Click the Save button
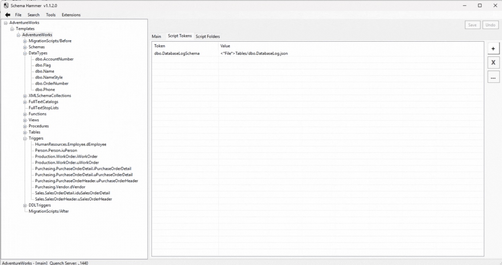 472,24
